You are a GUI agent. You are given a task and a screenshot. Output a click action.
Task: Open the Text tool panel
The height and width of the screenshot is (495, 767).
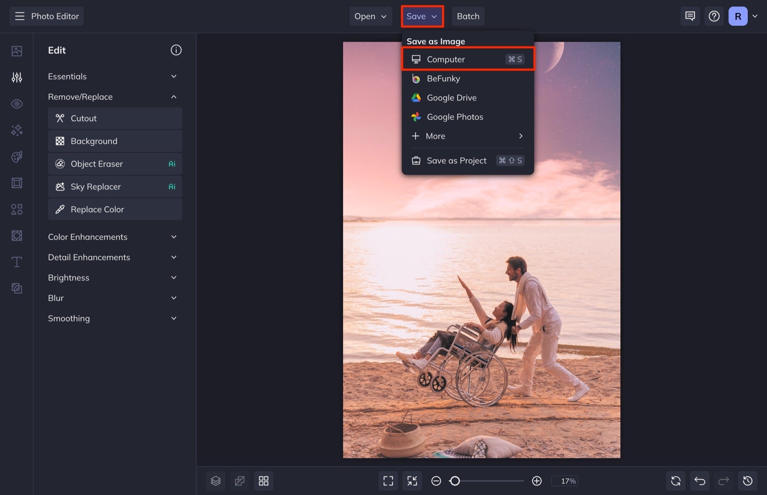pos(16,262)
